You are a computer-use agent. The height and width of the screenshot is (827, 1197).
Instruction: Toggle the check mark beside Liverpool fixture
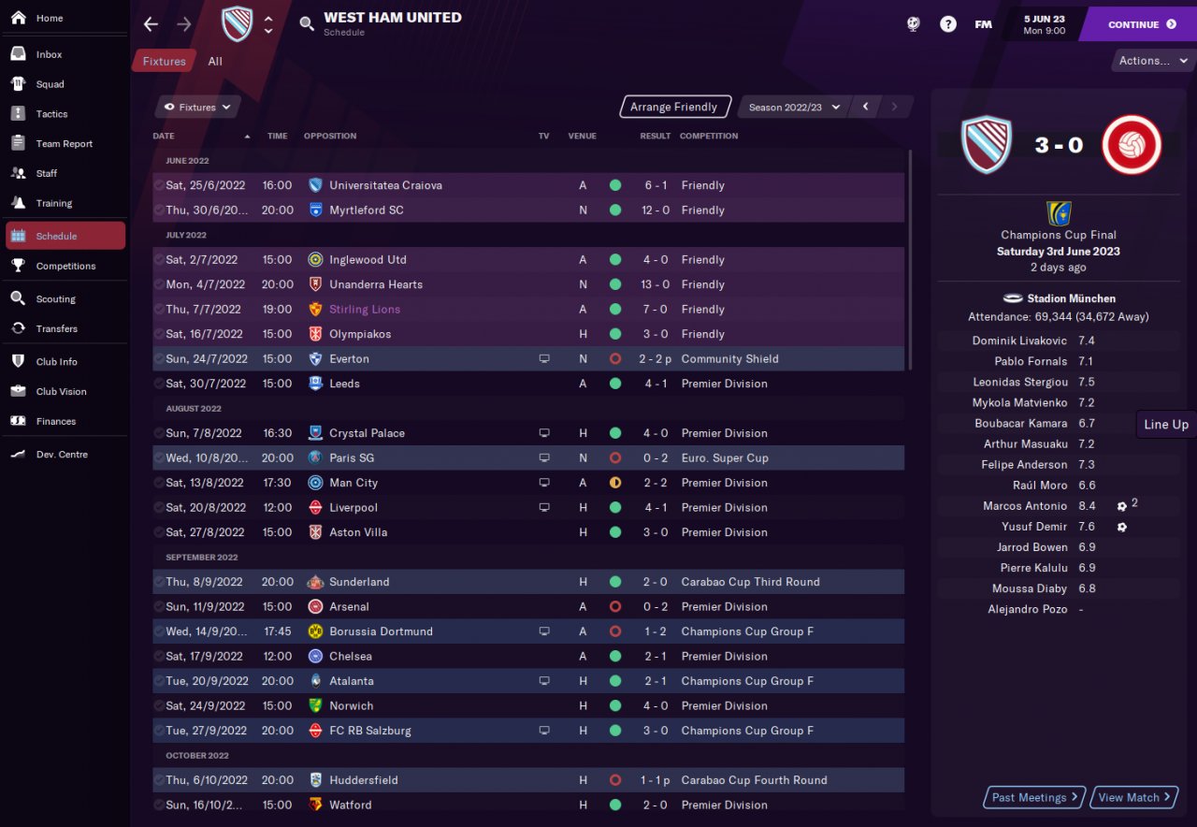(x=158, y=508)
